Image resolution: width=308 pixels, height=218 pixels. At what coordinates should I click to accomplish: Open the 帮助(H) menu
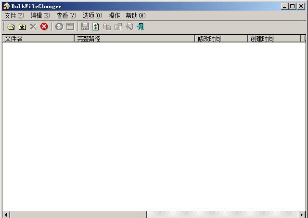click(x=136, y=15)
